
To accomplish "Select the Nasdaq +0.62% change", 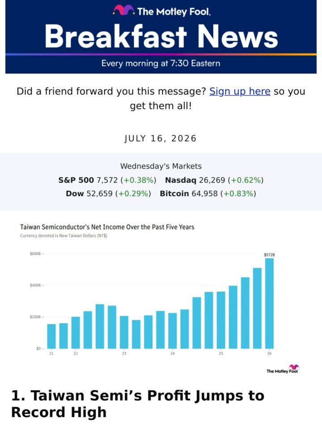I will click(x=246, y=180).
